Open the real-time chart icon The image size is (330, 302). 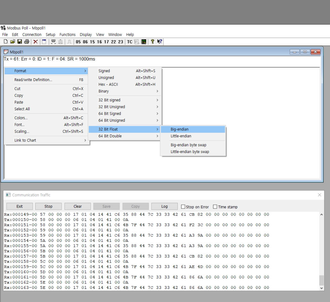[x=144, y=42]
